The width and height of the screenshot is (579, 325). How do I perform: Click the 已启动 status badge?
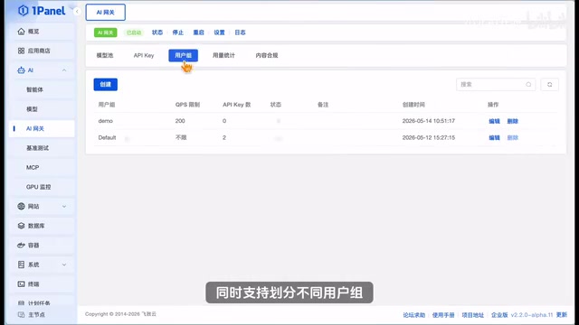pos(134,32)
